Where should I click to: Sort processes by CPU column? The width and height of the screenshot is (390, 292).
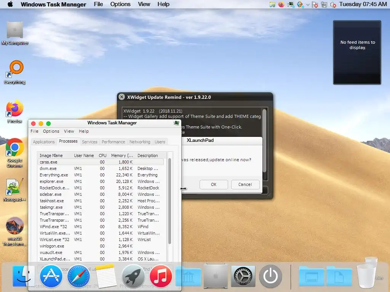[x=102, y=156]
